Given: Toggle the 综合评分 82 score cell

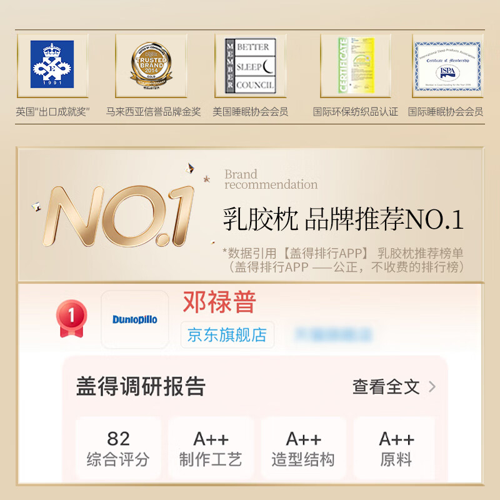Looking at the screenshot, I should 120,446.
